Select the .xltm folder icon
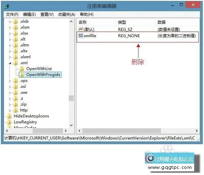Image resolution: width=204 pixels, height=175 pixels. coord(16,45)
